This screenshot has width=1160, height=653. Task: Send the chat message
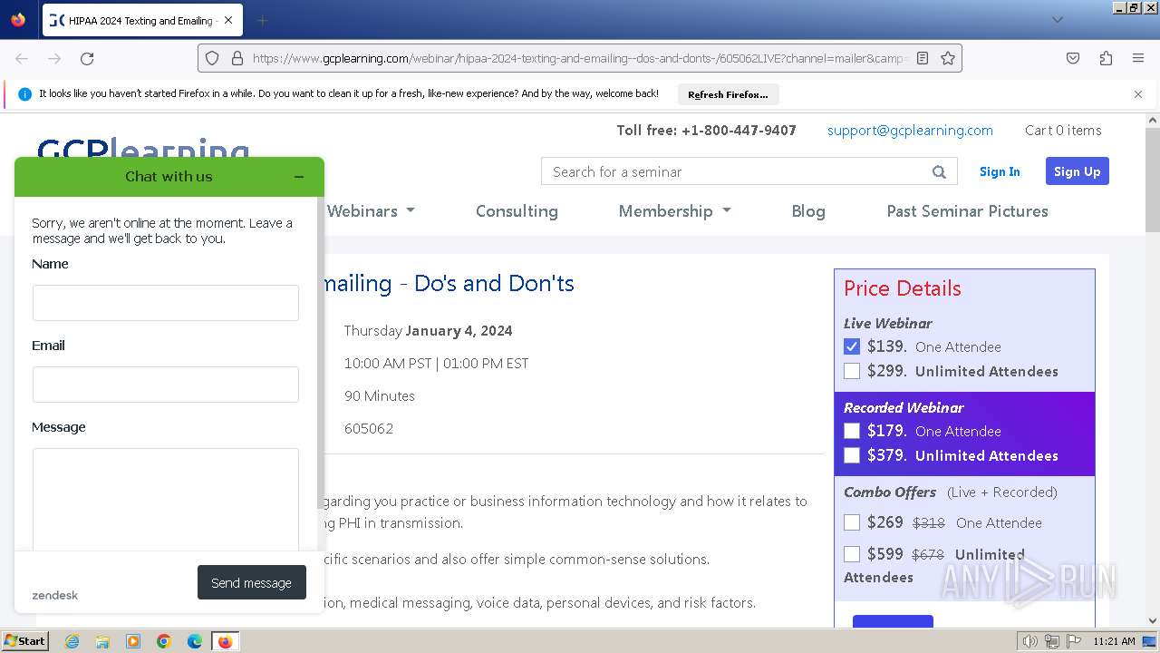click(252, 582)
